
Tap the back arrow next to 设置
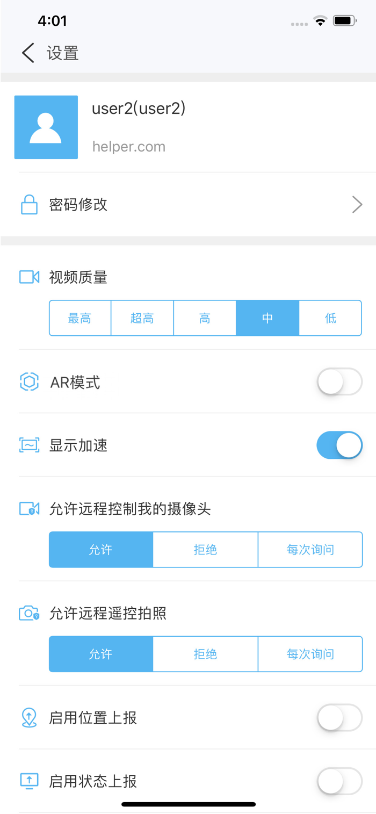pos(28,53)
